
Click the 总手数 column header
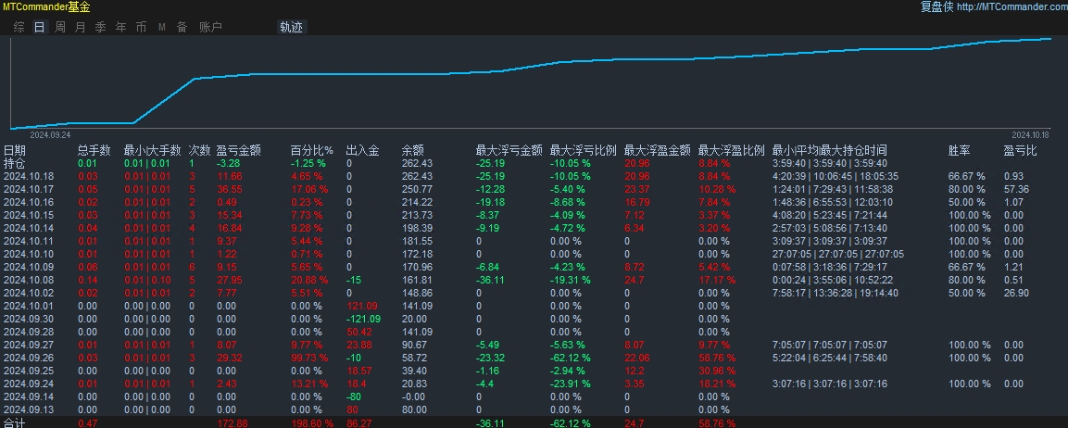(94, 150)
